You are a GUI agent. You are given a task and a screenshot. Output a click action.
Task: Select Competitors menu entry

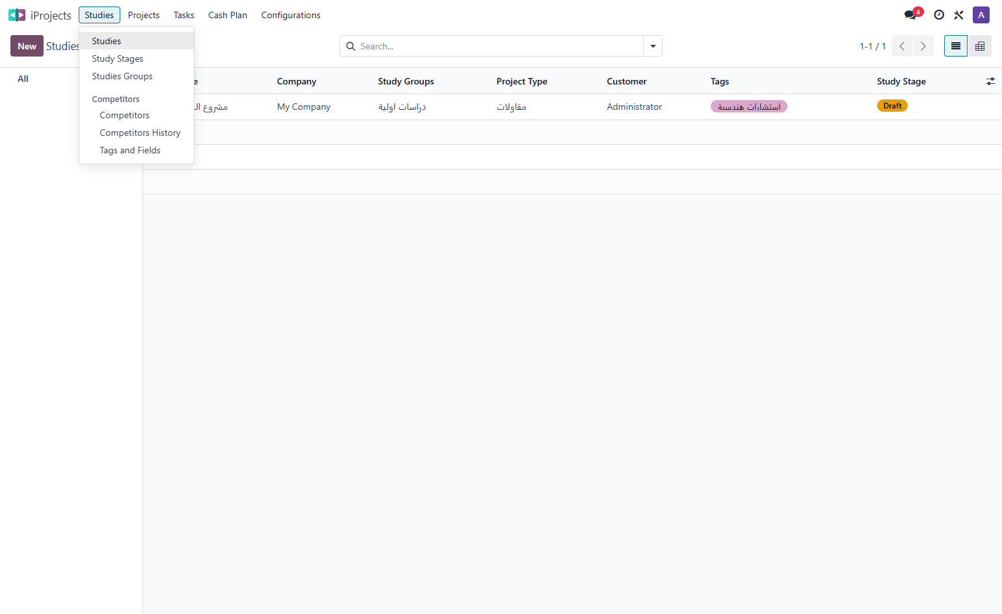coord(137,115)
